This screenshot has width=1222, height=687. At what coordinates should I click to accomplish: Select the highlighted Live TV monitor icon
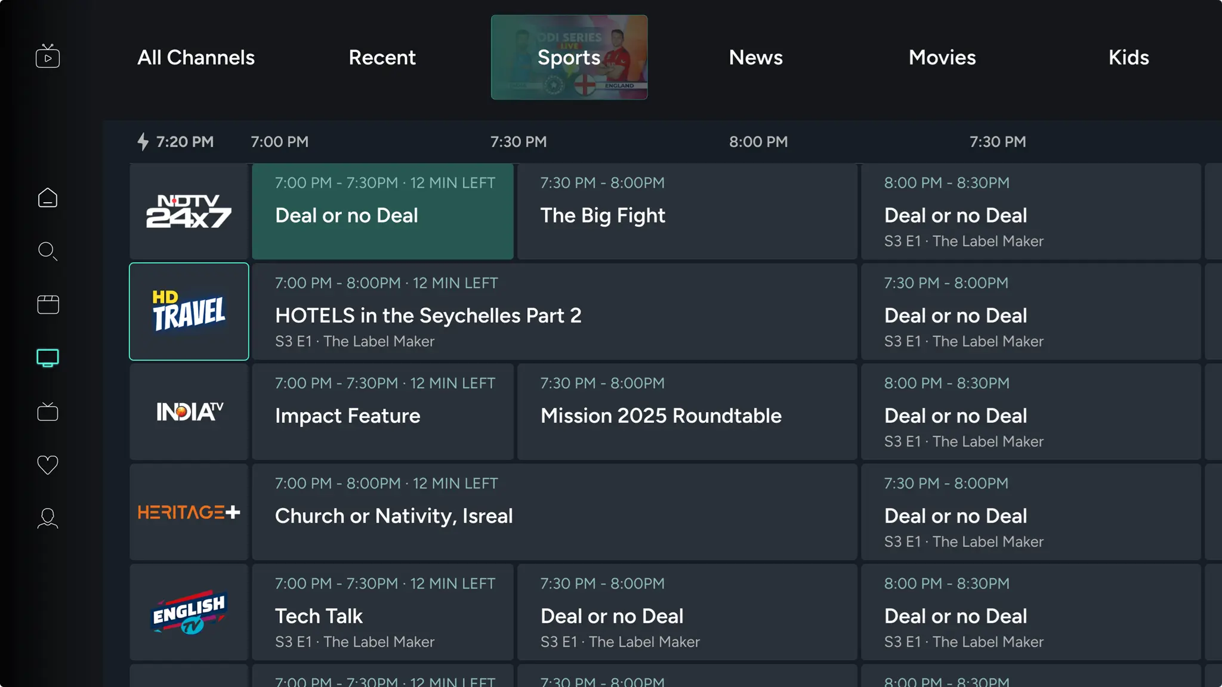[x=48, y=357]
